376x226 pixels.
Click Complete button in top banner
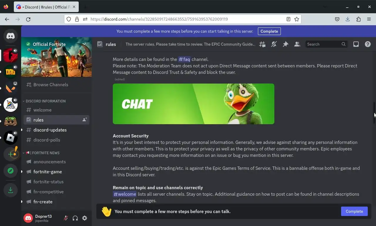pos(269,31)
